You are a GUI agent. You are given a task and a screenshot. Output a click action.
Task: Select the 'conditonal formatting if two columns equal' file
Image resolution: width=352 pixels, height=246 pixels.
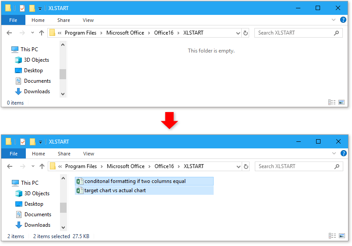135,181
